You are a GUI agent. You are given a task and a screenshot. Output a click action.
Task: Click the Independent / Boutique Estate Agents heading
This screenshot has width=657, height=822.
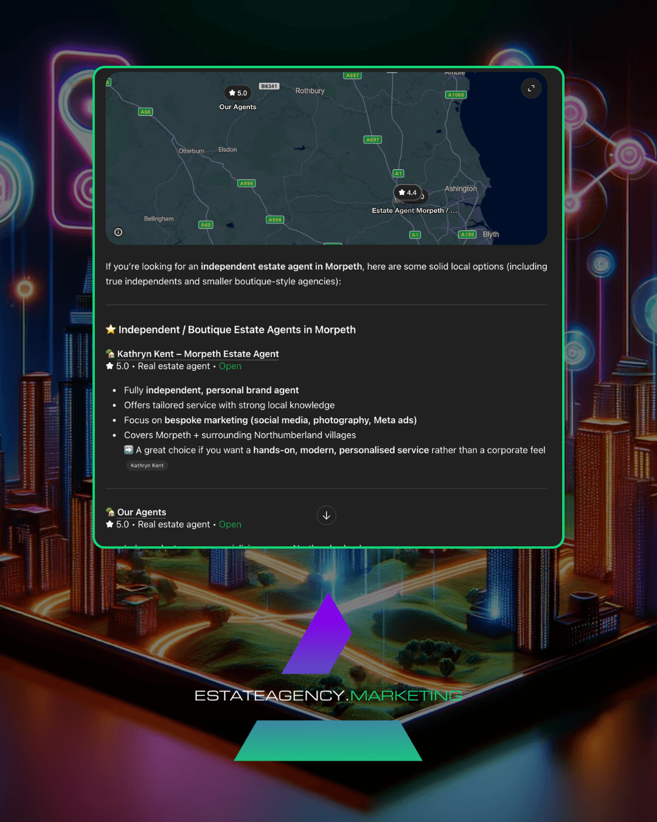(x=231, y=329)
